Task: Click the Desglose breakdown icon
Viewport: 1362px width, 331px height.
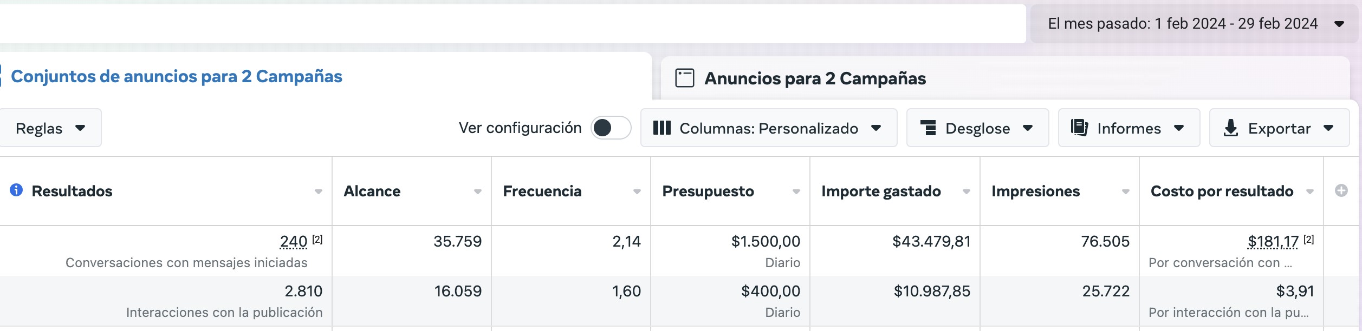Action: 928,128
